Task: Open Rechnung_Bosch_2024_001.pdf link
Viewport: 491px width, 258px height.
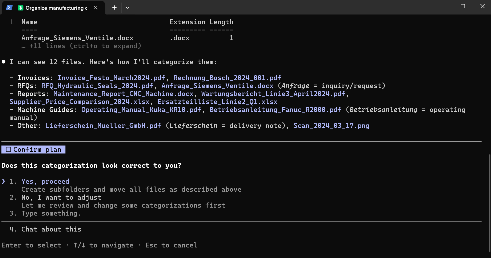Action: click(227, 78)
